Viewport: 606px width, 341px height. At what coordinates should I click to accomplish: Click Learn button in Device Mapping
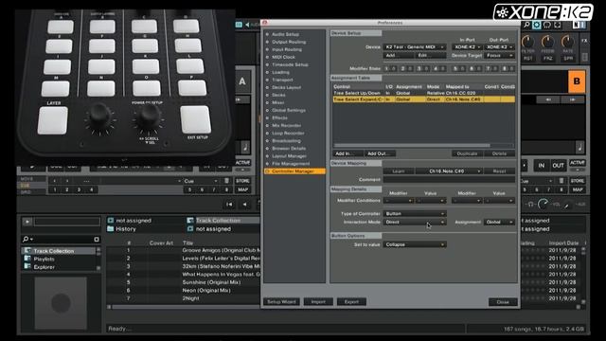click(x=399, y=170)
